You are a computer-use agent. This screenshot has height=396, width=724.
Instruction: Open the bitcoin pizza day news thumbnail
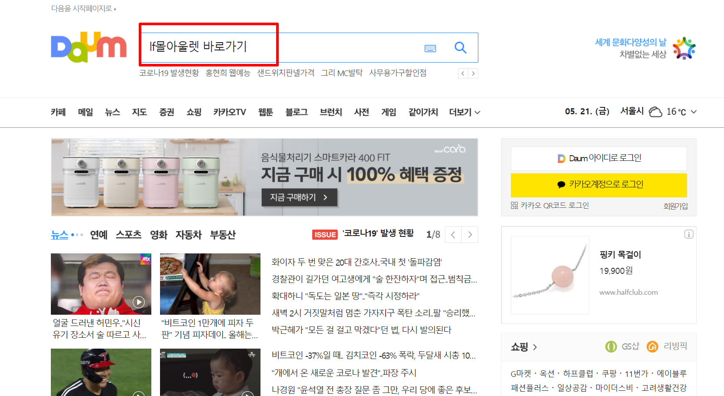210,284
